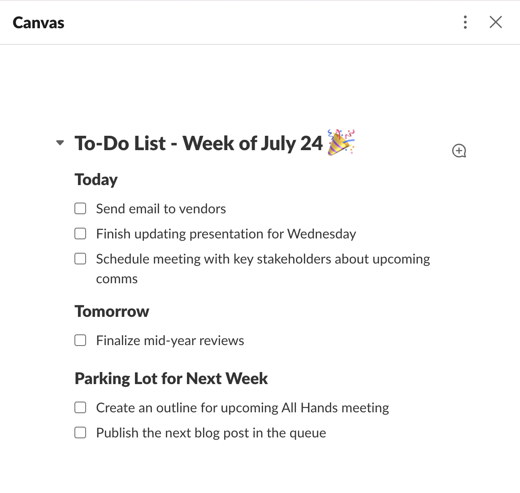Click the 'Canvas' header label
This screenshot has height=493, width=520.
tap(38, 22)
